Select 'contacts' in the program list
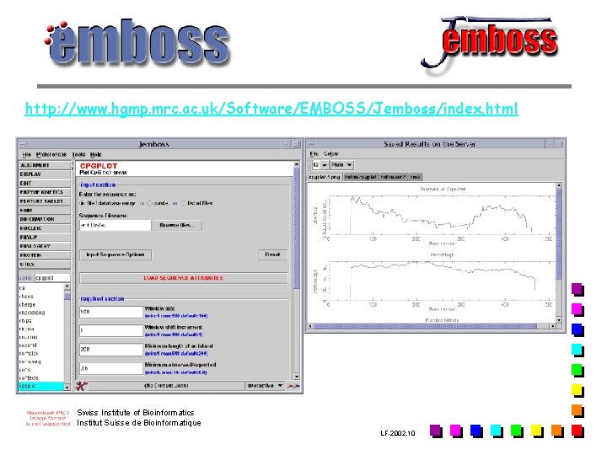This screenshot has height=455, width=607. [x=29, y=377]
